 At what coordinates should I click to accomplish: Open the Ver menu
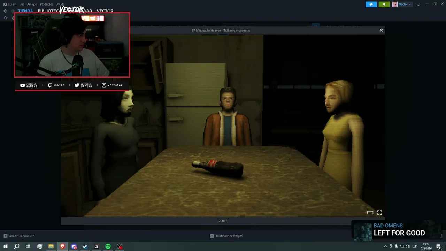coord(22,5)
